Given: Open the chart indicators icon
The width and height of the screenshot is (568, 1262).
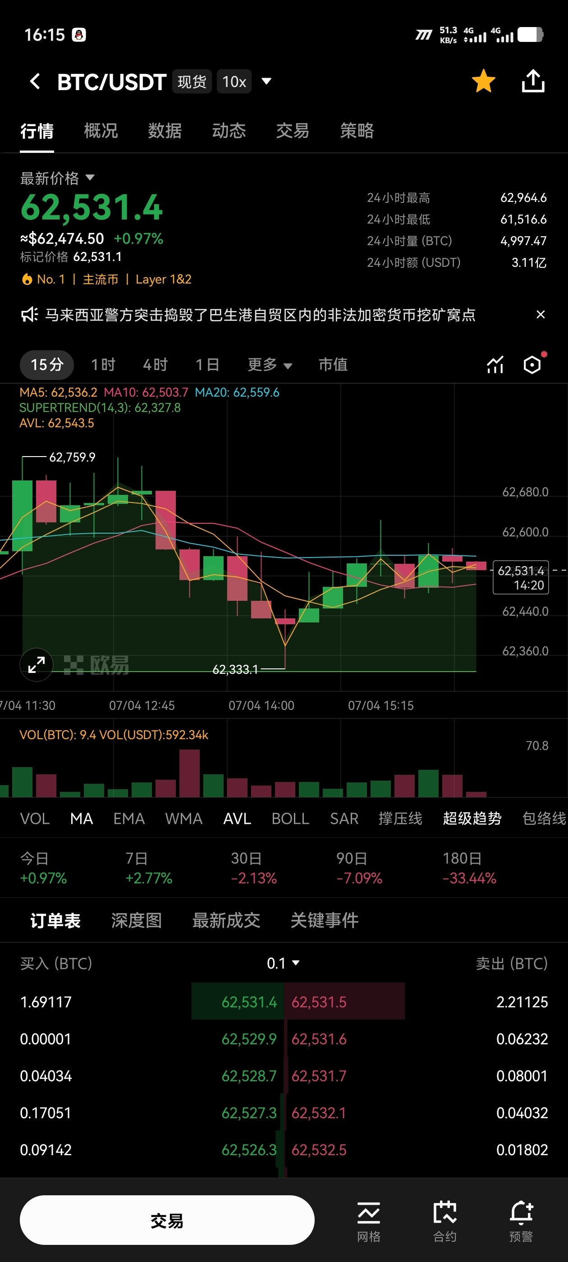Looking at the screenshot, I should coord(495,365).
